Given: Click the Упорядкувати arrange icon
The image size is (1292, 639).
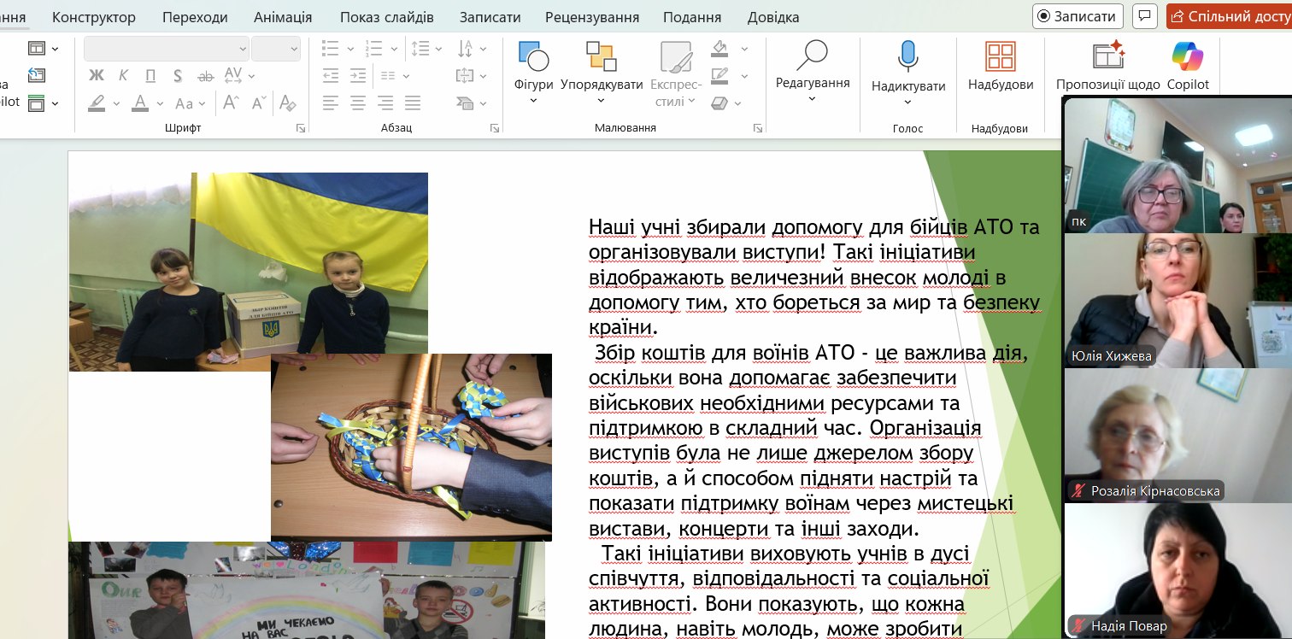Looking at the screenshot, I should pyautogui.click(x=601, y=57).
